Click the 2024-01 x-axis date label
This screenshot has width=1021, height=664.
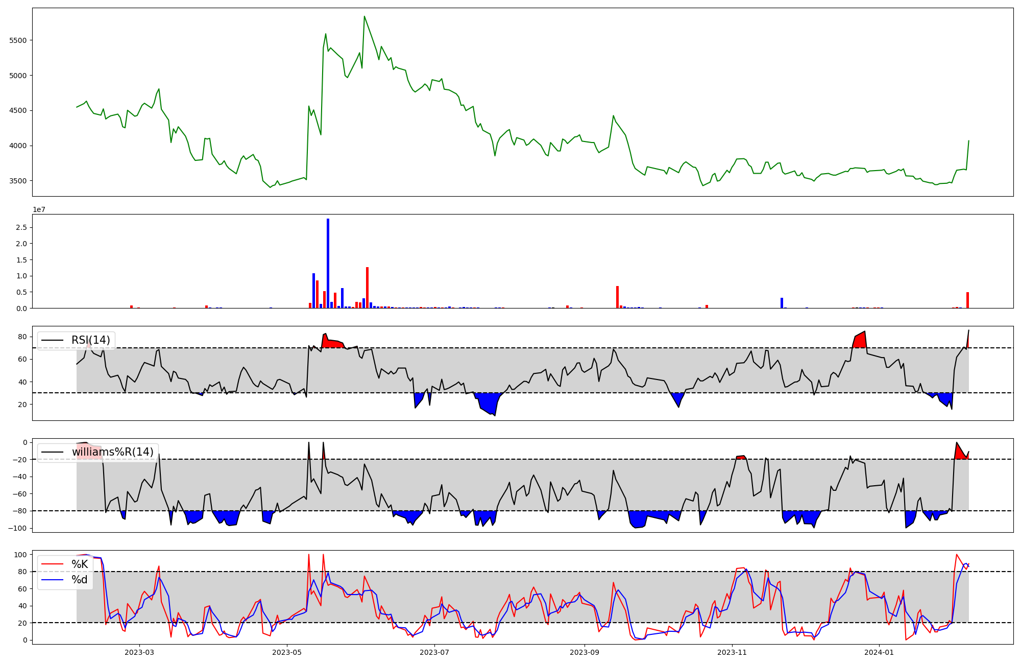coord(880,652)
